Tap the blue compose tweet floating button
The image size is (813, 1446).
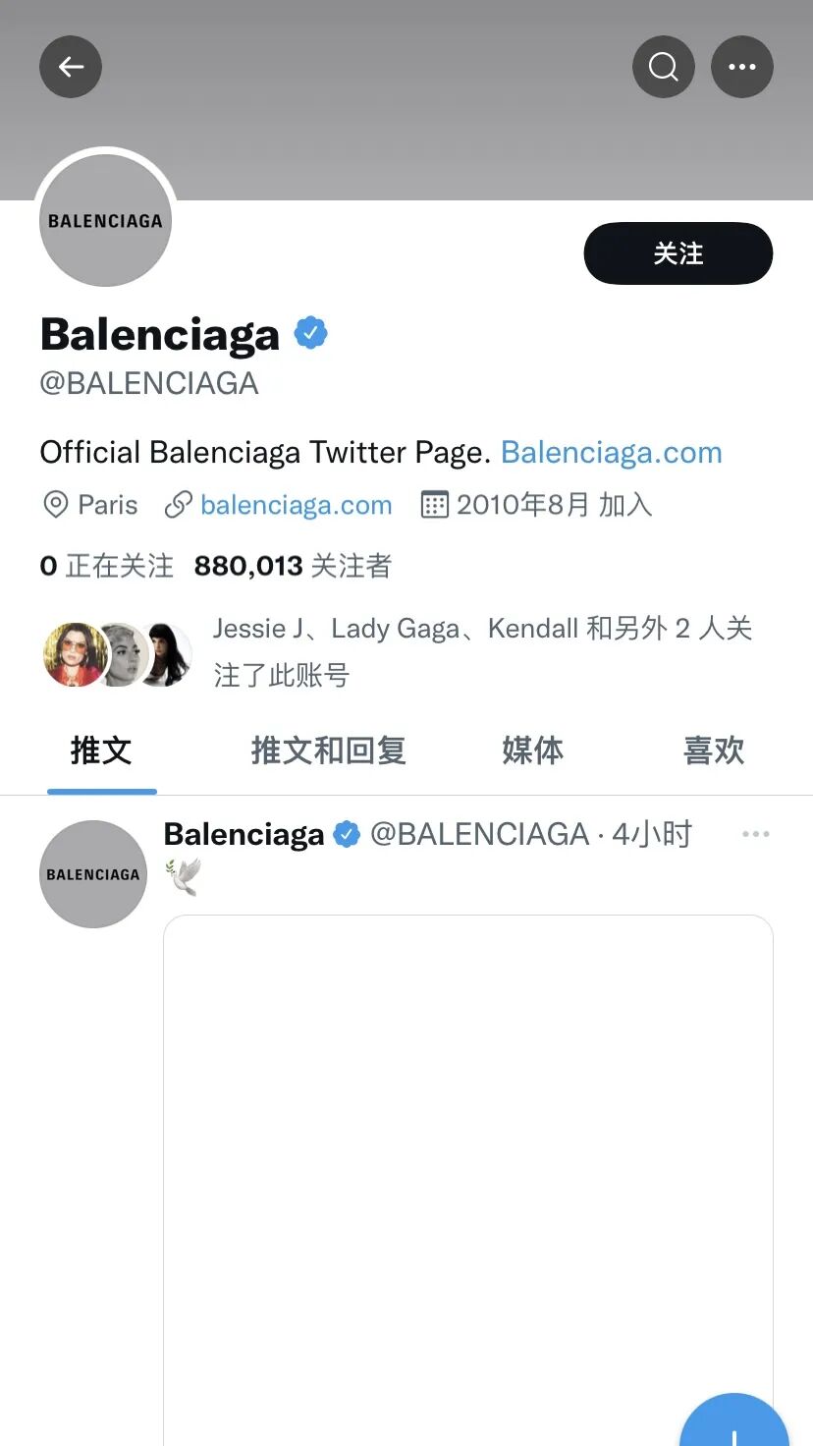pos(734,1424)
